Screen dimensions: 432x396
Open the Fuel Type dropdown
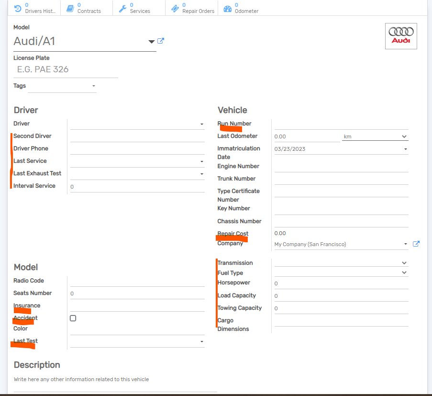[404, 273]
